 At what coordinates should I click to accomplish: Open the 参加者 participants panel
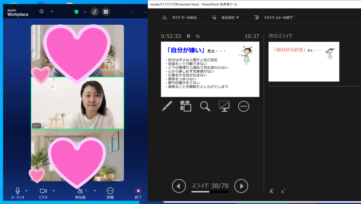[x=80, y=193]
